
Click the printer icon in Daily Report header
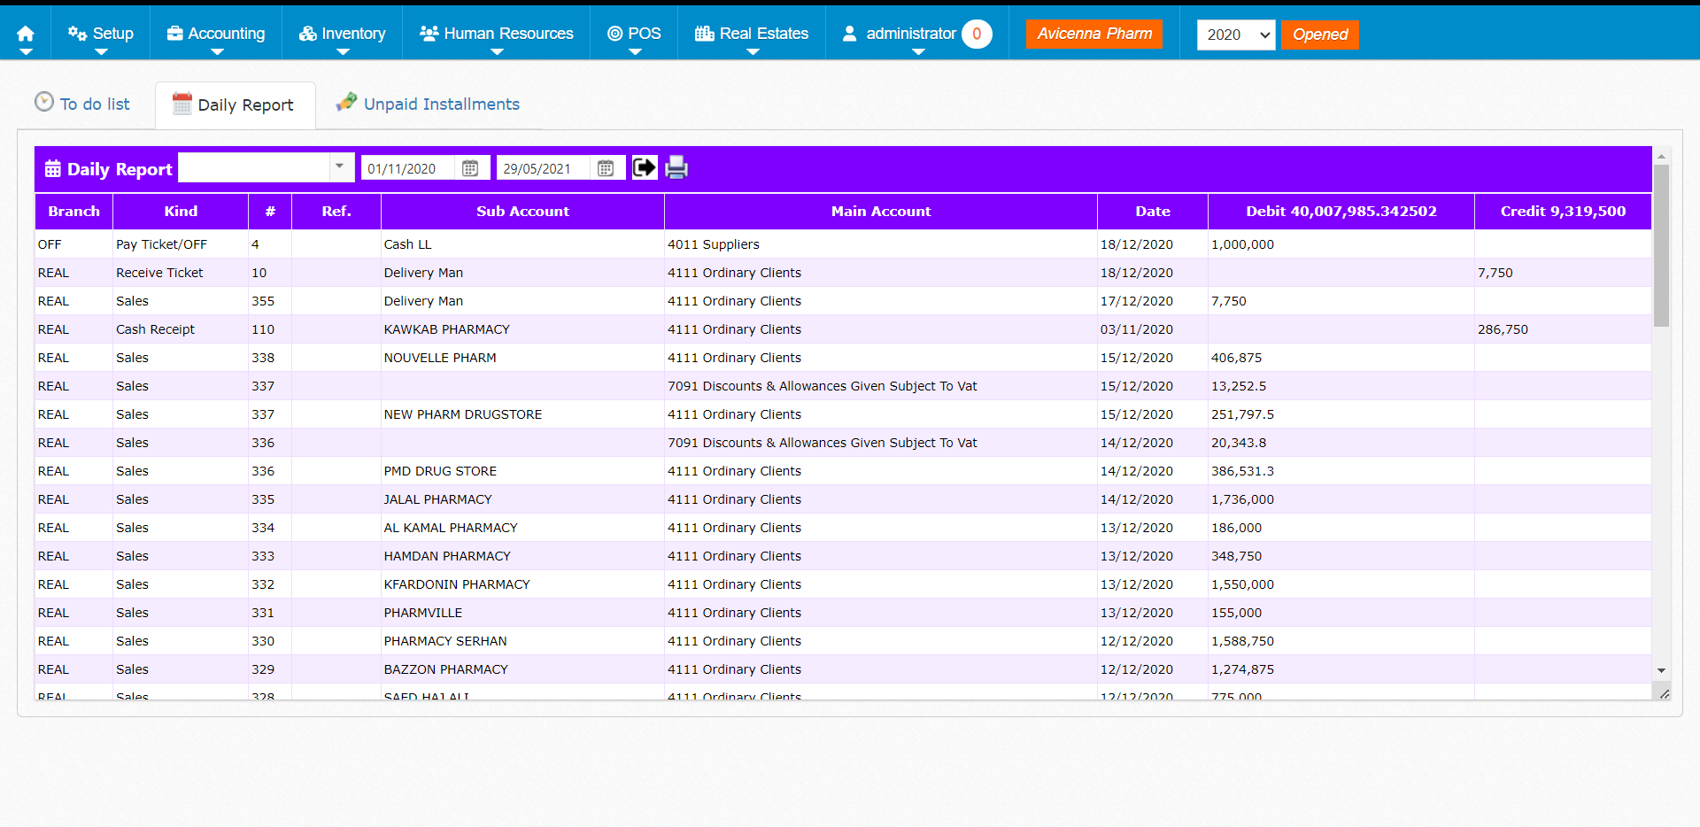(676, 167)
